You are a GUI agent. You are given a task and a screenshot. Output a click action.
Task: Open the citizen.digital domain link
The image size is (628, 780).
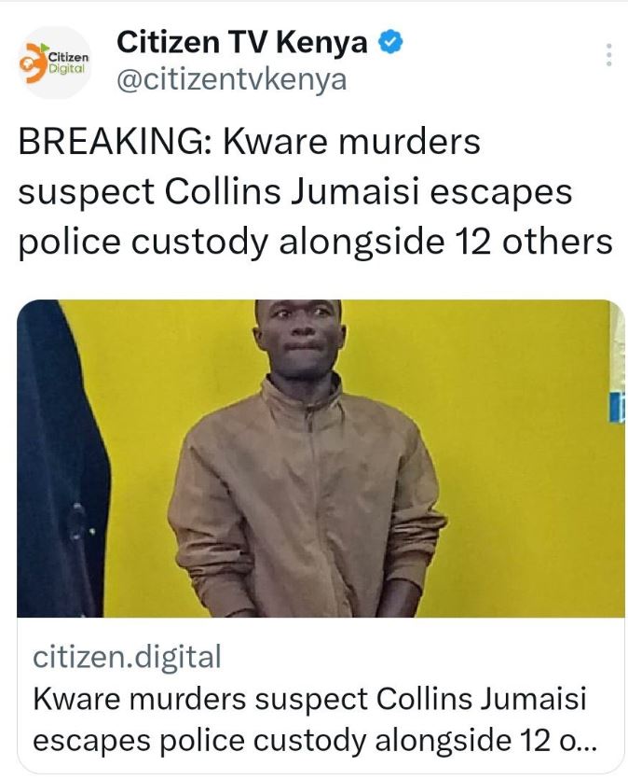pos(127,657)
